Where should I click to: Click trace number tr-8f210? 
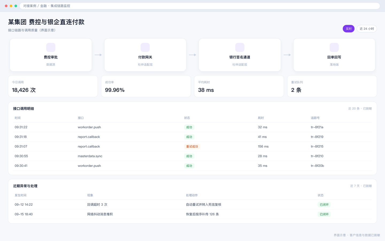[x=317, y=156]
